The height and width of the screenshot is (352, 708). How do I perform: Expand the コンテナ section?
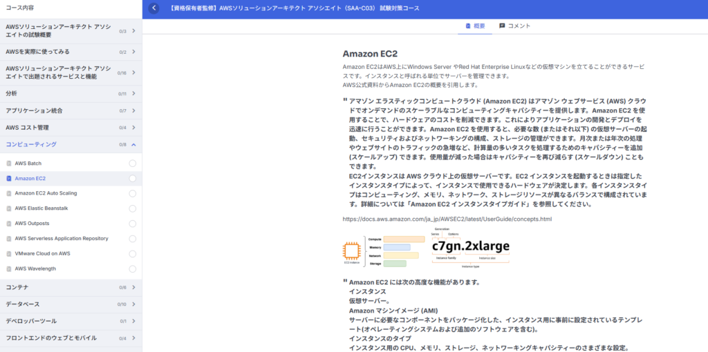point(133,287)
